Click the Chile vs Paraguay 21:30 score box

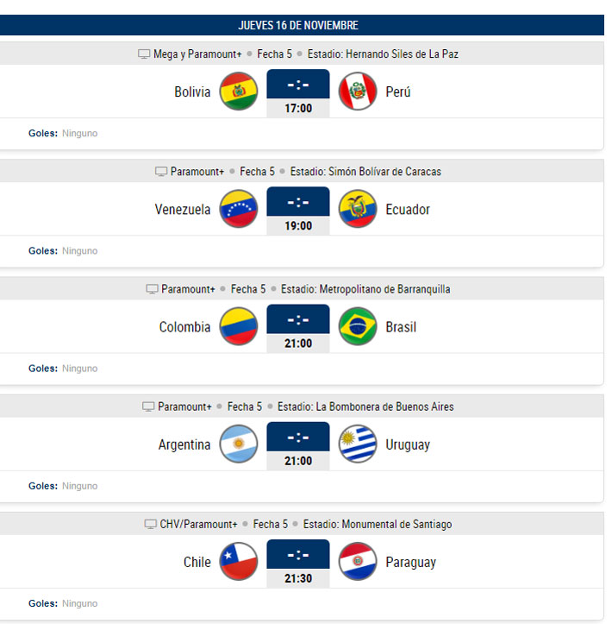(298, 563)
